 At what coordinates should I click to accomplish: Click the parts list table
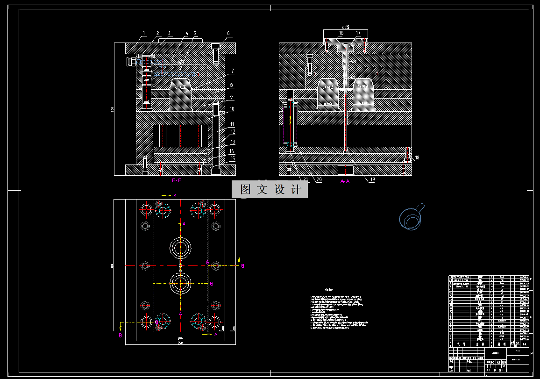[x=489, y=311]
